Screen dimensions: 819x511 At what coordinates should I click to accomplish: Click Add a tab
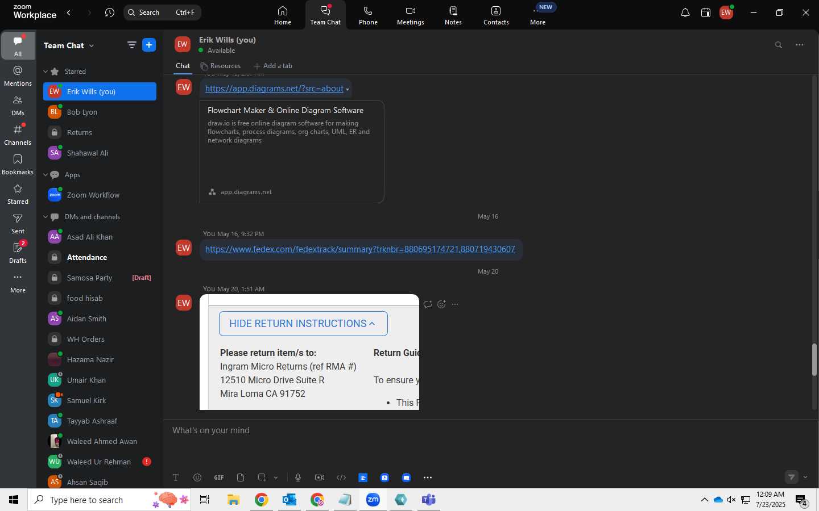click(x=273, y=66)
